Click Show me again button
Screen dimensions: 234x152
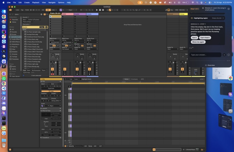(x=198, y=42)
